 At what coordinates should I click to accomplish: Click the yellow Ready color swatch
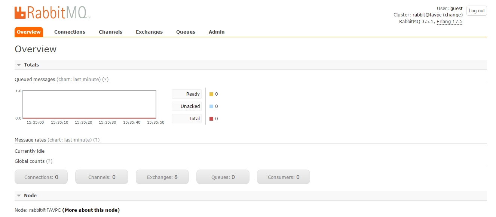[x=211, y=94]
